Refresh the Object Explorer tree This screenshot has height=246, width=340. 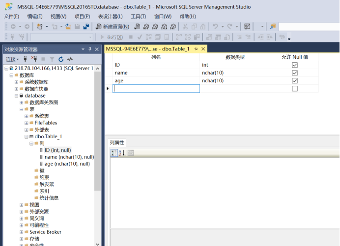pos(61,59)
